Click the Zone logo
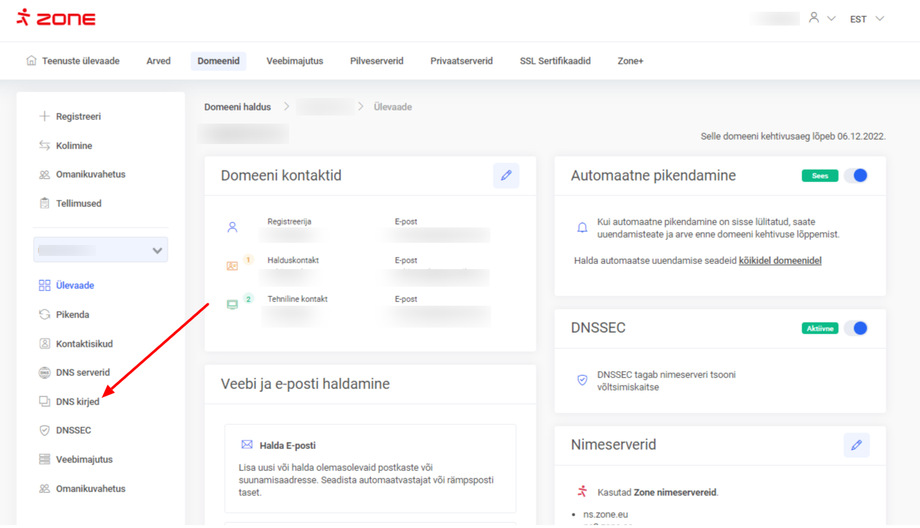This screenshot has width=920, height=528. [x=56, y=18]
